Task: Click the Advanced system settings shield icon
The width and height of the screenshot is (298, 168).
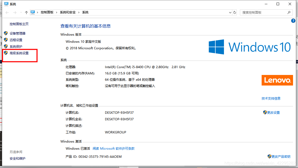Action: point(6,53)
